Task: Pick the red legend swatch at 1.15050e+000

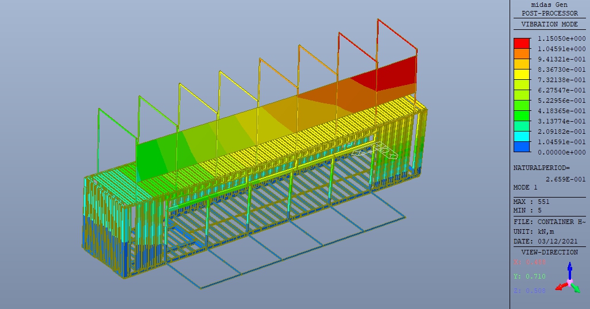Action: (522, 43)
